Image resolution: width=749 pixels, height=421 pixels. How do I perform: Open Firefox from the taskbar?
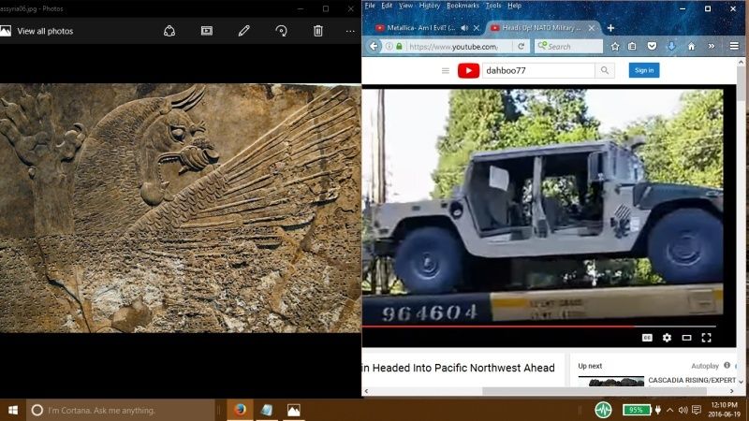click(240, 410)
